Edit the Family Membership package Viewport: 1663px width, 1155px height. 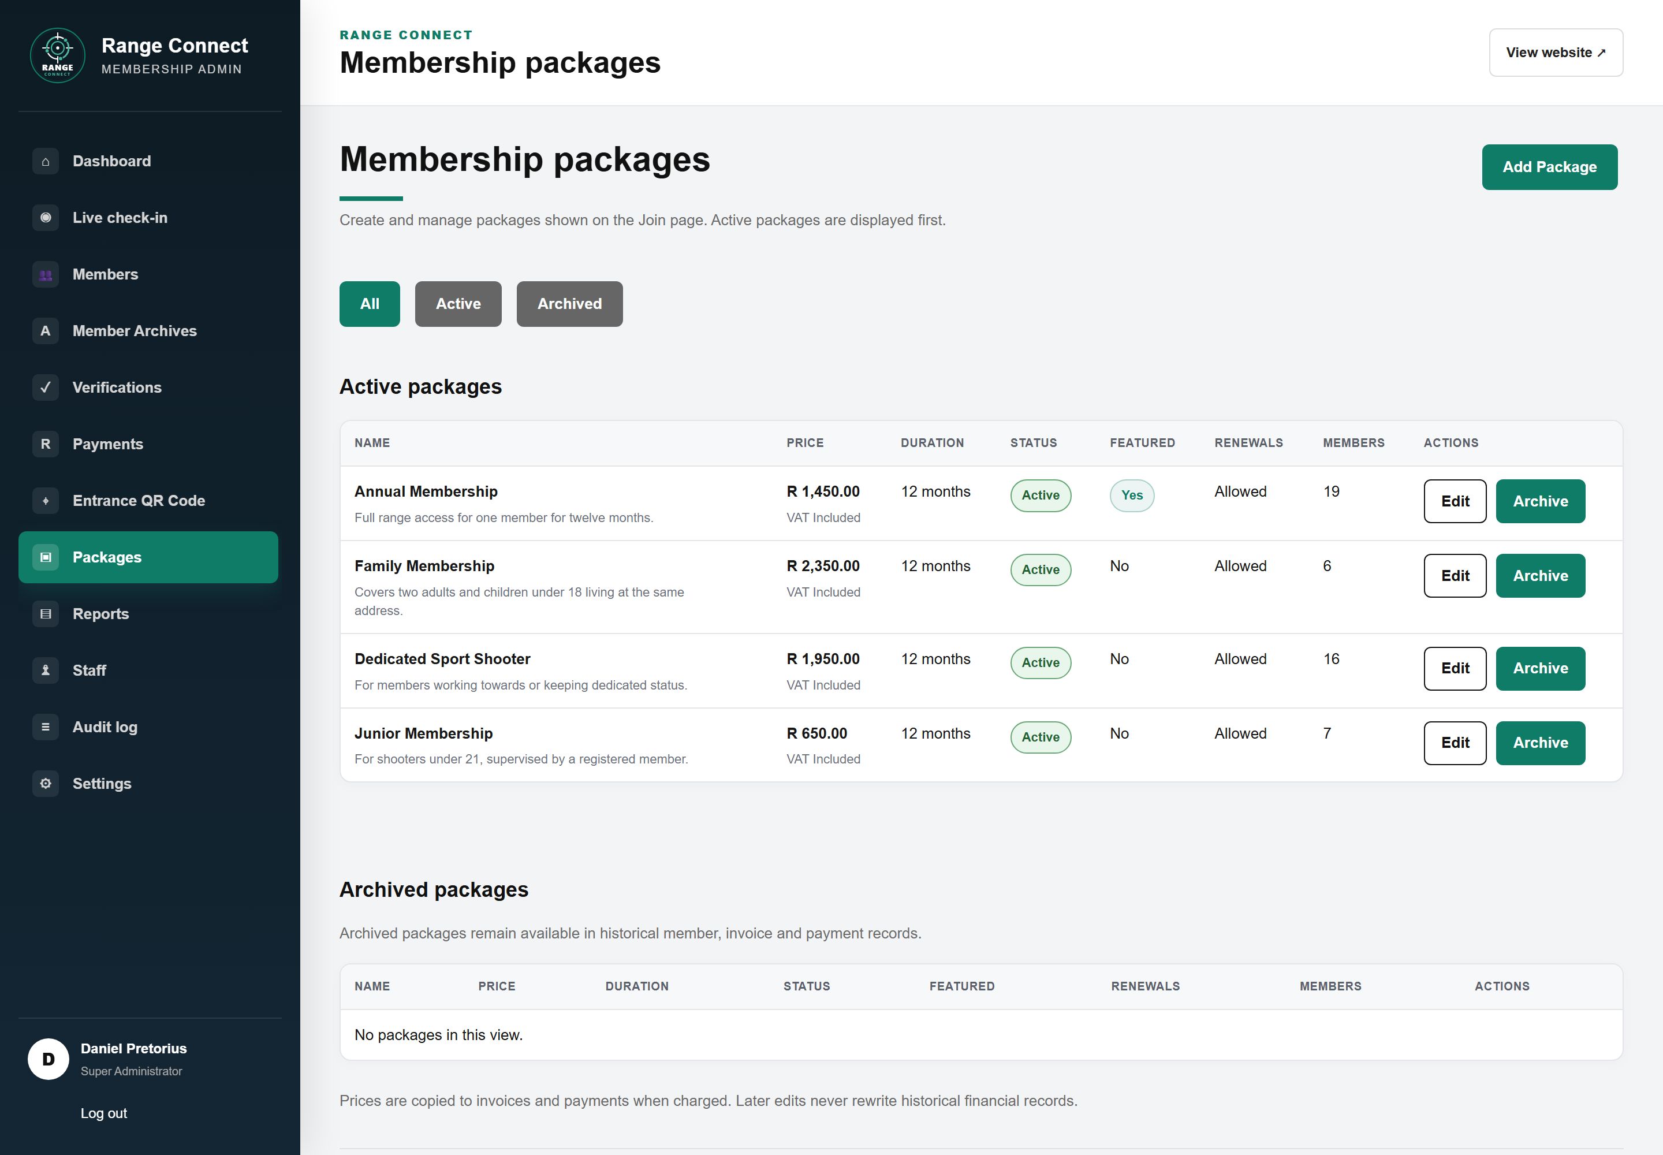[1455, 576]
